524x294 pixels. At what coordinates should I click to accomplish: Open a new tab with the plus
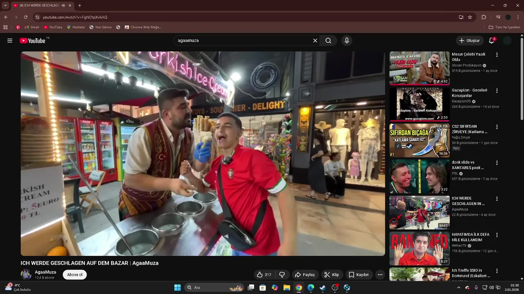[79, 5]
